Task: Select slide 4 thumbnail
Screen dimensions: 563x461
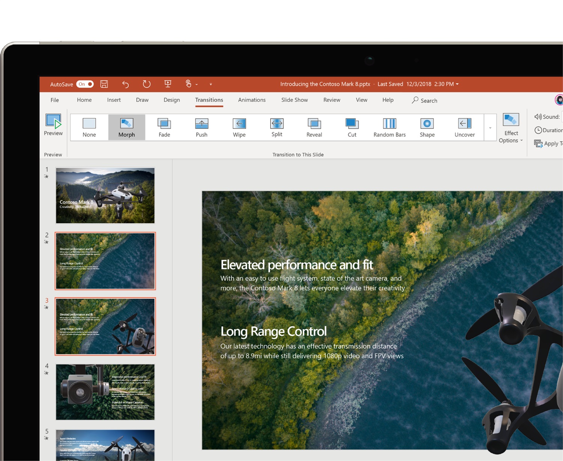Action: click(105, 392)
